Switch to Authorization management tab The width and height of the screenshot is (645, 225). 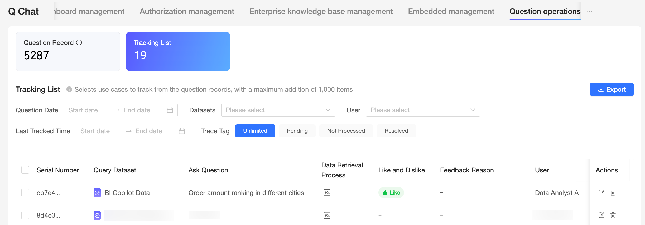[x=187, y=11]
